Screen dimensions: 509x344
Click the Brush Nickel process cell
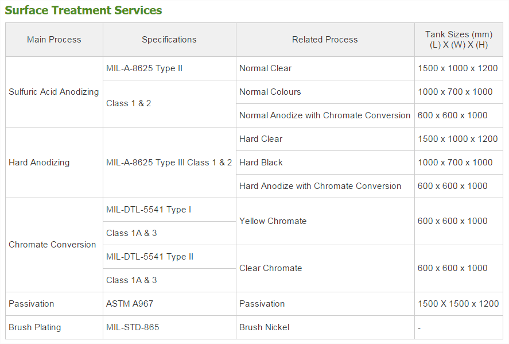(325, 327)
